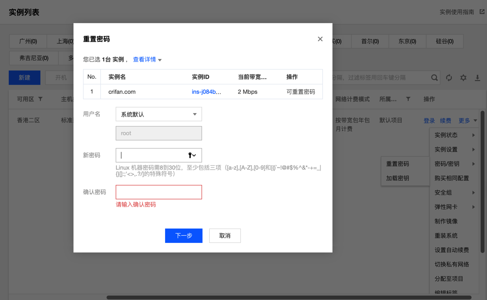Click the 下一步 button
Viewport: 487px width, 300px height.
click(184, 235)
